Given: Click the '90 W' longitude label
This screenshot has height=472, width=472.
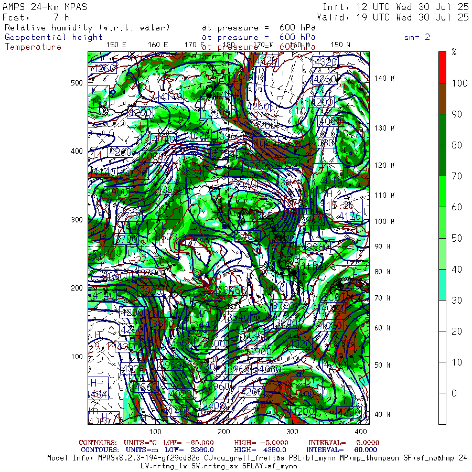Looking at the screenshot, I should (382, 246).
